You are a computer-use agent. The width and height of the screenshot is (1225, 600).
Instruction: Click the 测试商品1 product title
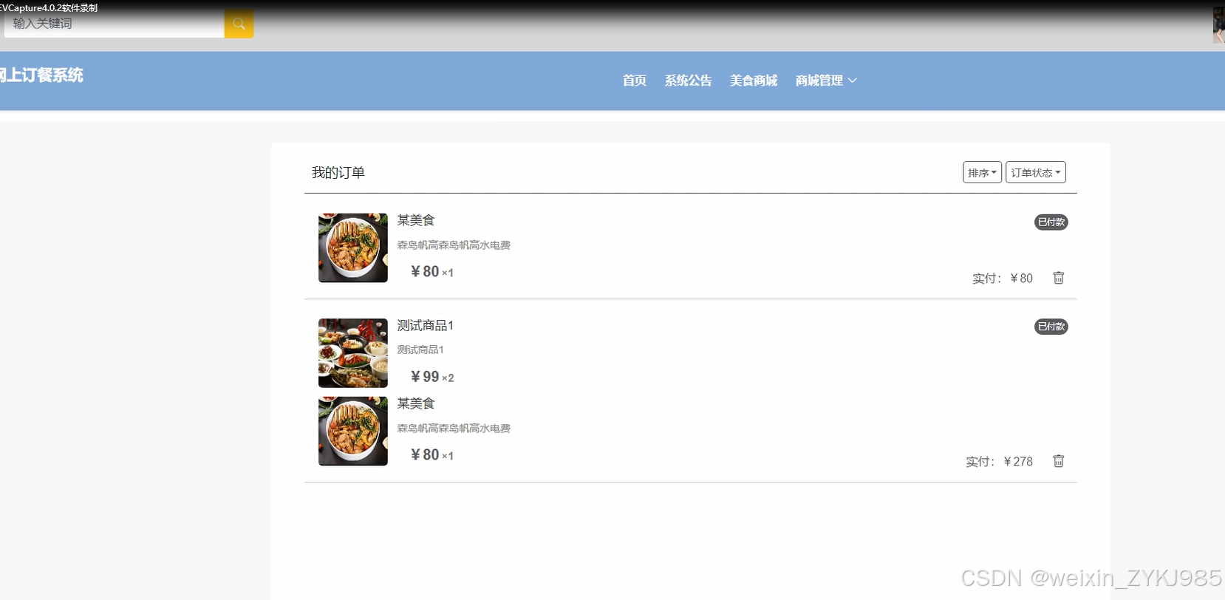[425, 326]
